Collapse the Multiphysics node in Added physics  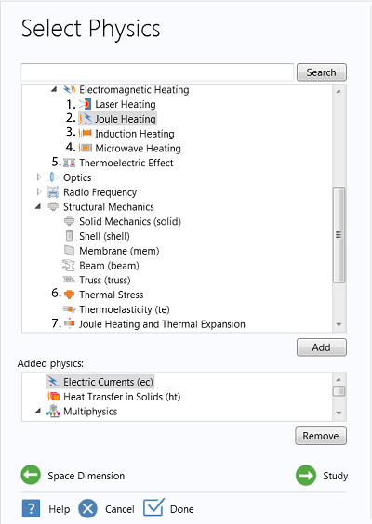point(38,412)
